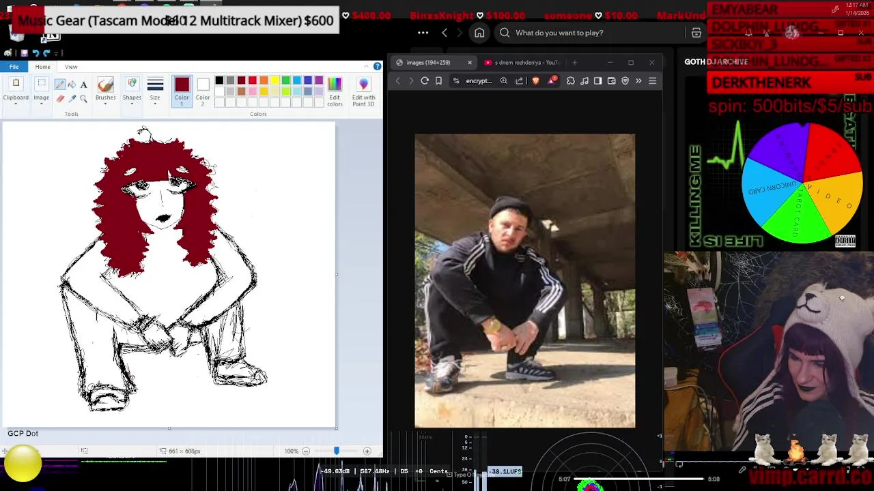Expand hidden Brave toolbar items chevron
The height and width of the screenshot is (491, 874).
638,80
